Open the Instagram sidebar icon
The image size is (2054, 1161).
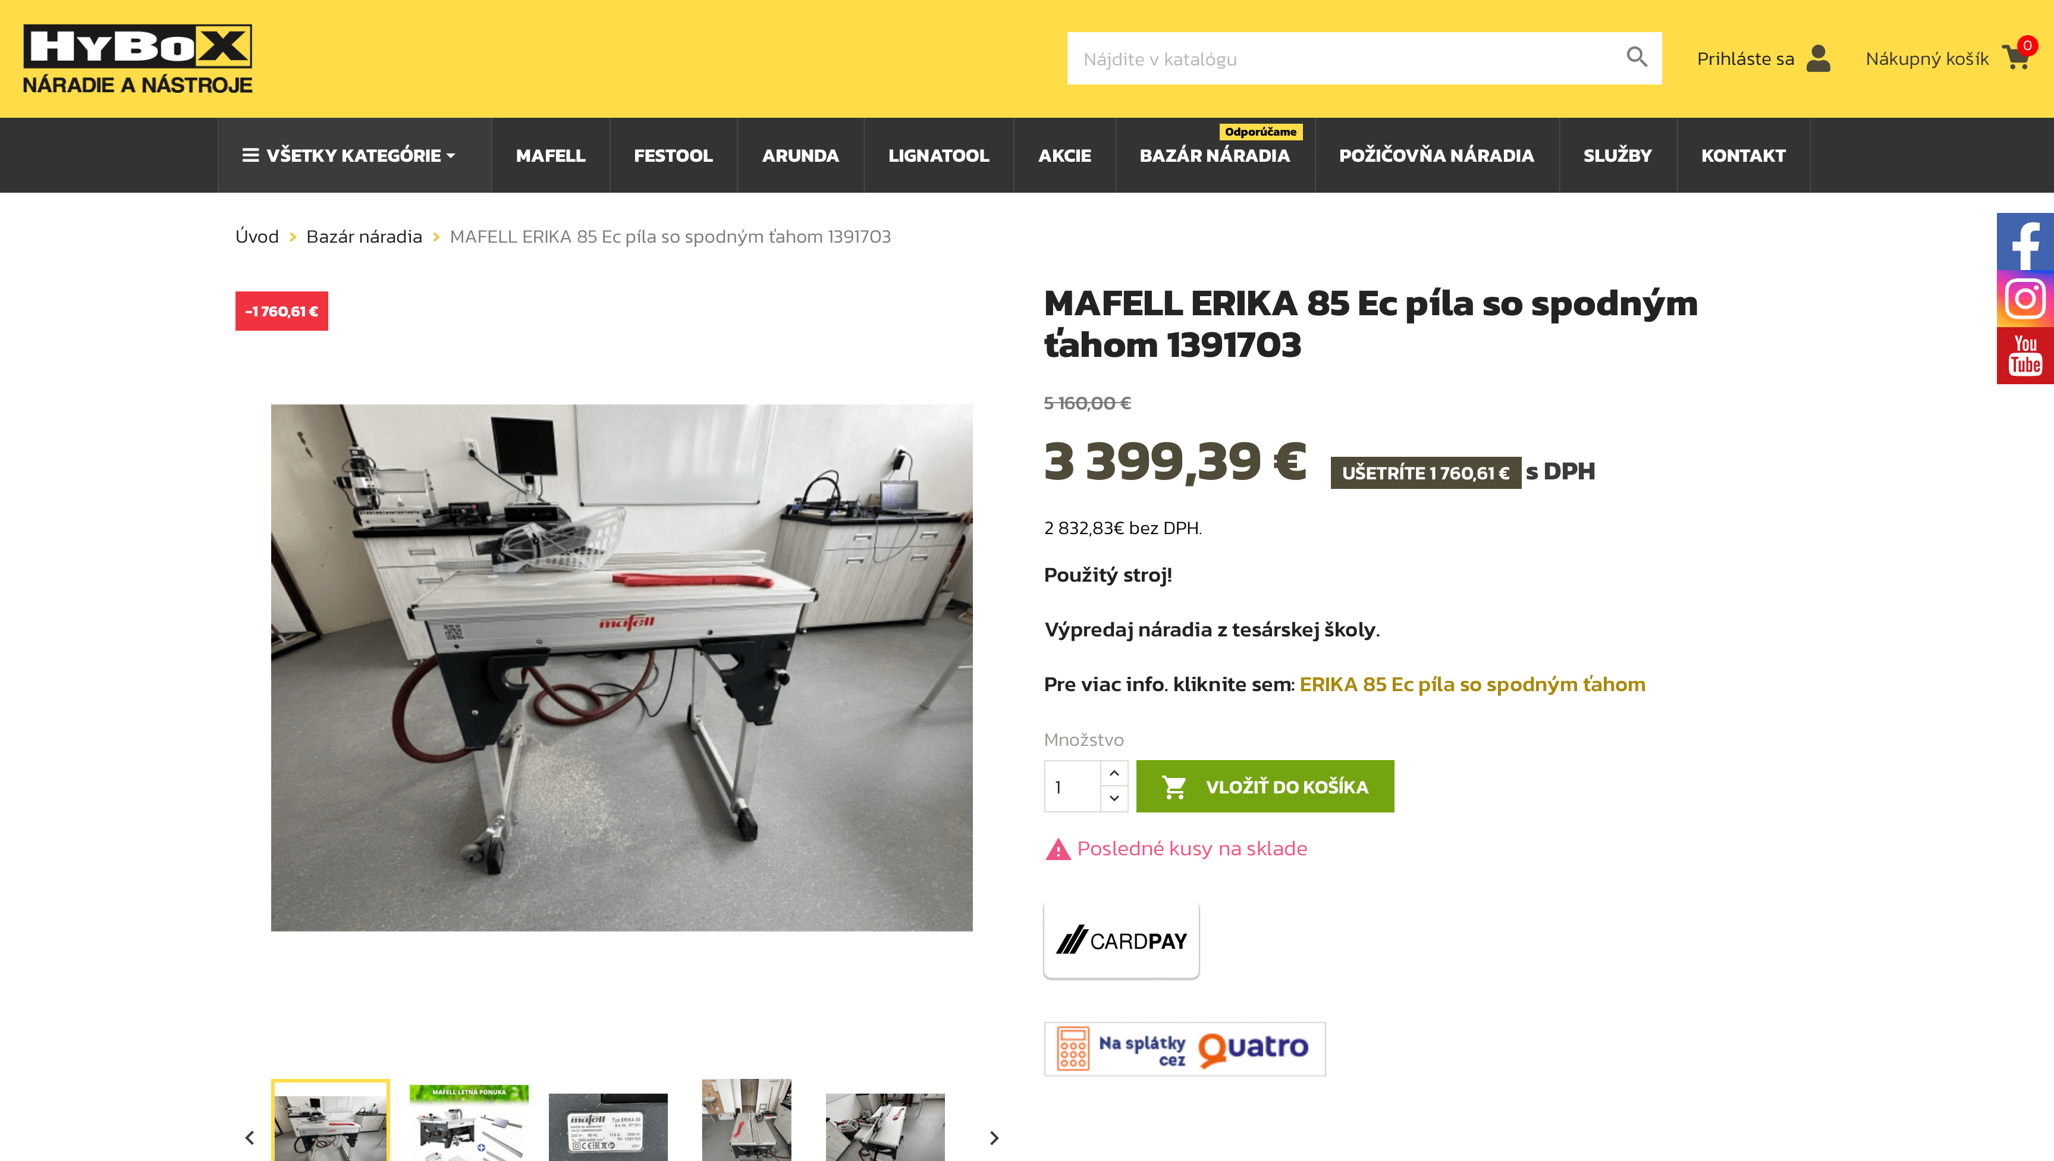click(2025, 299)
